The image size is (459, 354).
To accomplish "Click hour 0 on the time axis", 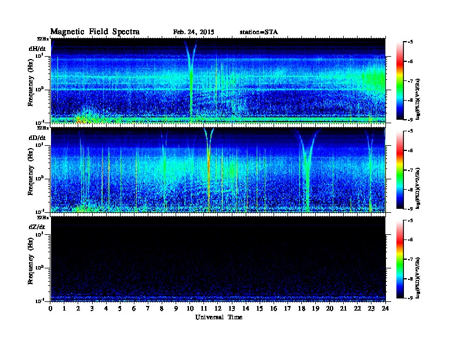I will pyautogui.click(x=50, y=309).
